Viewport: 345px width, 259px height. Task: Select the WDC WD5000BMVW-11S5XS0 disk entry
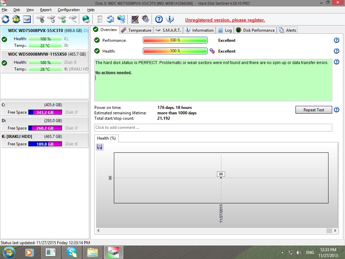pyautogui.click(x=45, y=62)
